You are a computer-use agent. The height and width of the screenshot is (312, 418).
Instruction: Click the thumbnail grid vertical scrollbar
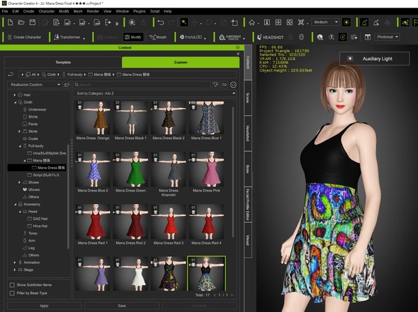[233, 172]
